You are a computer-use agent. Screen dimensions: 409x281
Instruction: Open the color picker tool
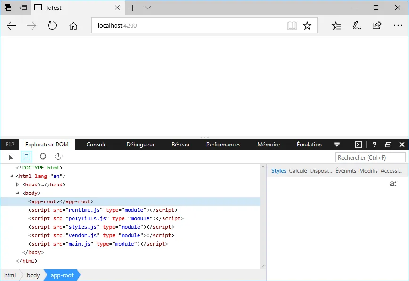coord(43,156)
